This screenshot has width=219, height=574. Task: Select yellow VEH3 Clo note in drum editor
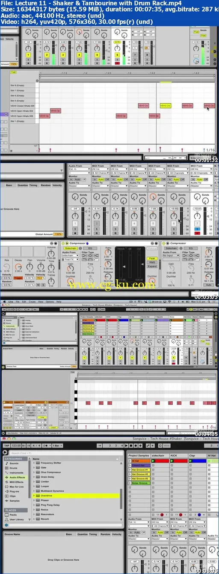tap(165, 105)
